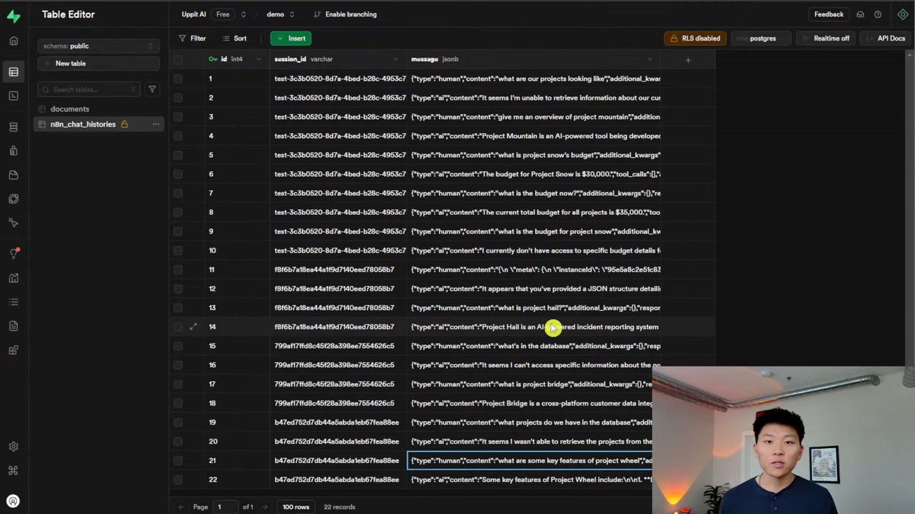The width and height of the screenshot is (915, 514).
Task: Open the n8n_chat_histories three-dot menu
Action: [156, 124]
